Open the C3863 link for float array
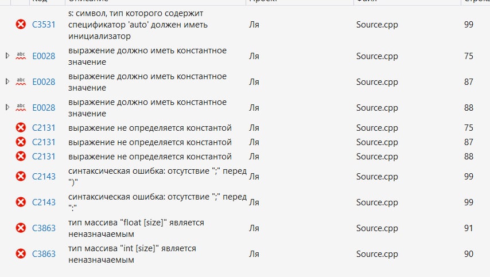 pyautogui.click(x=44, y=228)
